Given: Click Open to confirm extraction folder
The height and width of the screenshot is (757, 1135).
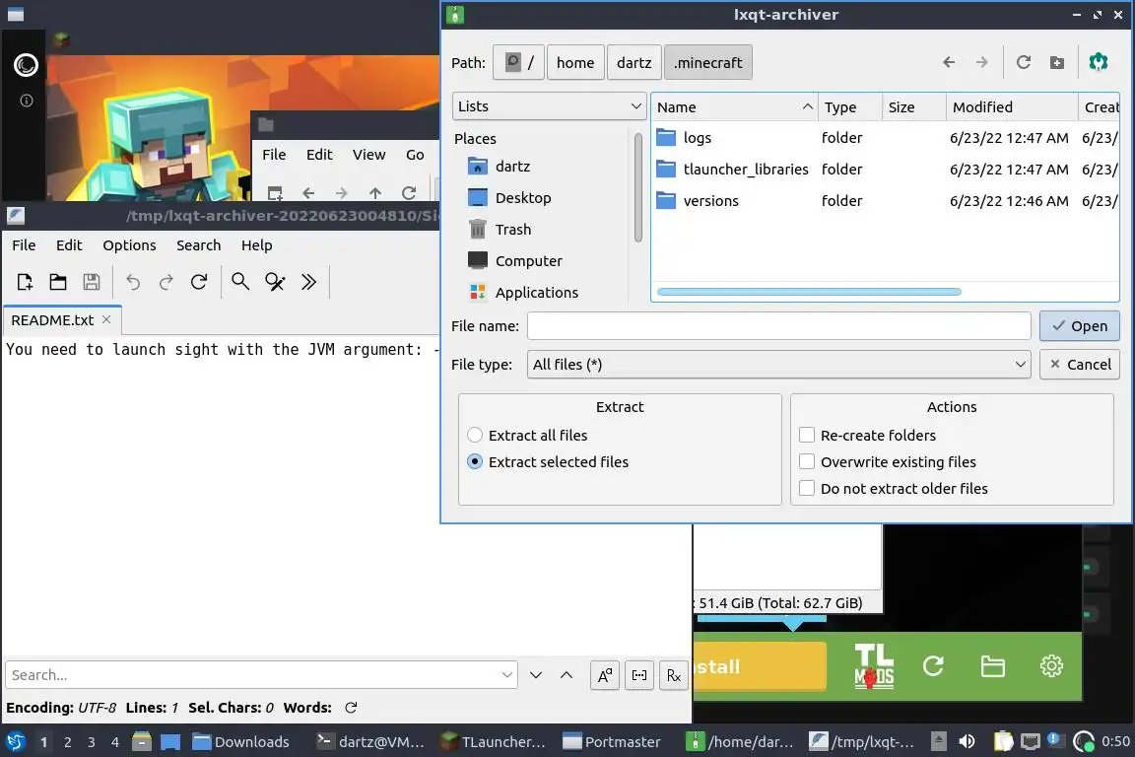Looking at the screenshot, I should tap(1079, 326).
